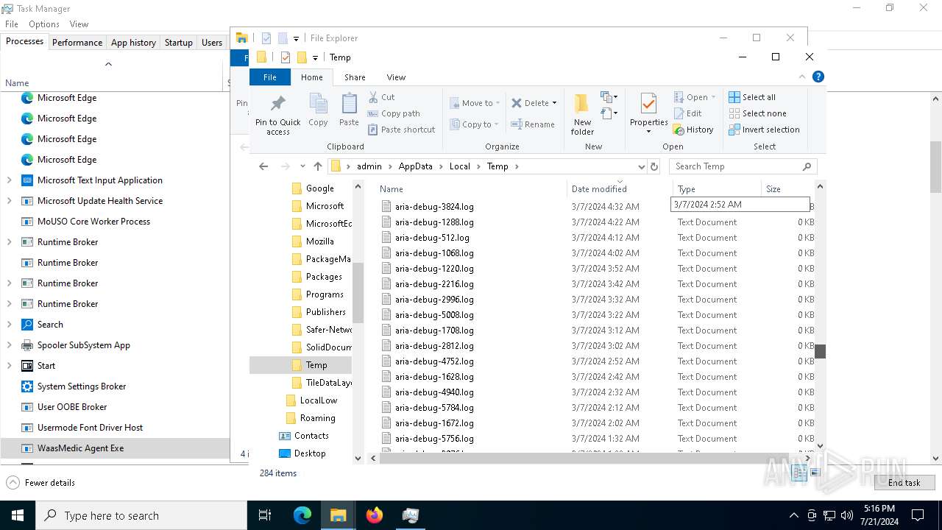The height and width of the screenshot is (530, 942).
Task: Click new folder icon in Temp title bar
Action: pos(302,57)
